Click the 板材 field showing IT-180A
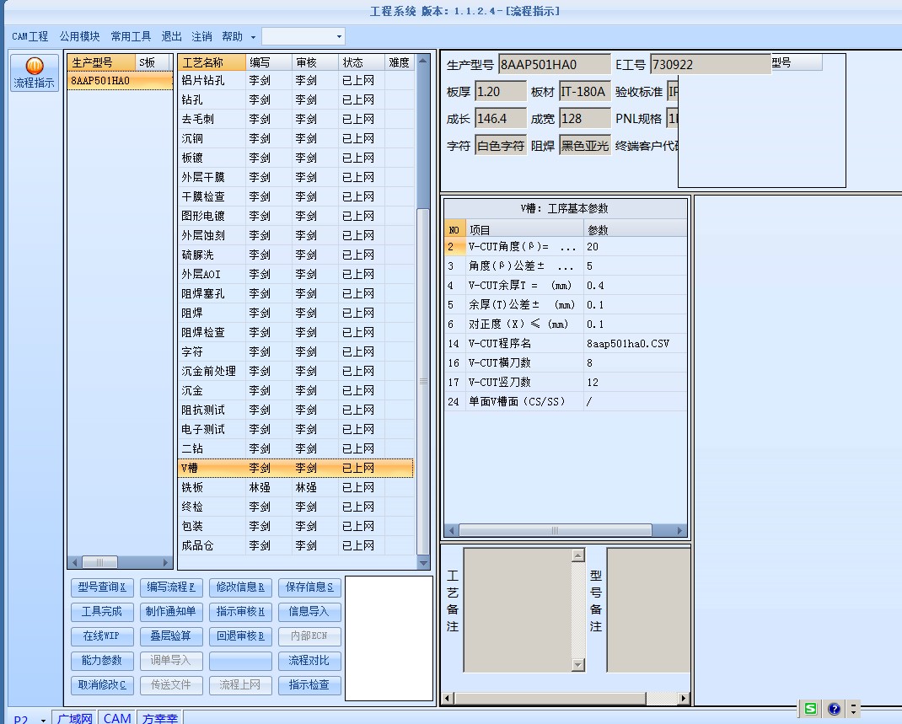 tap(584, 91)
